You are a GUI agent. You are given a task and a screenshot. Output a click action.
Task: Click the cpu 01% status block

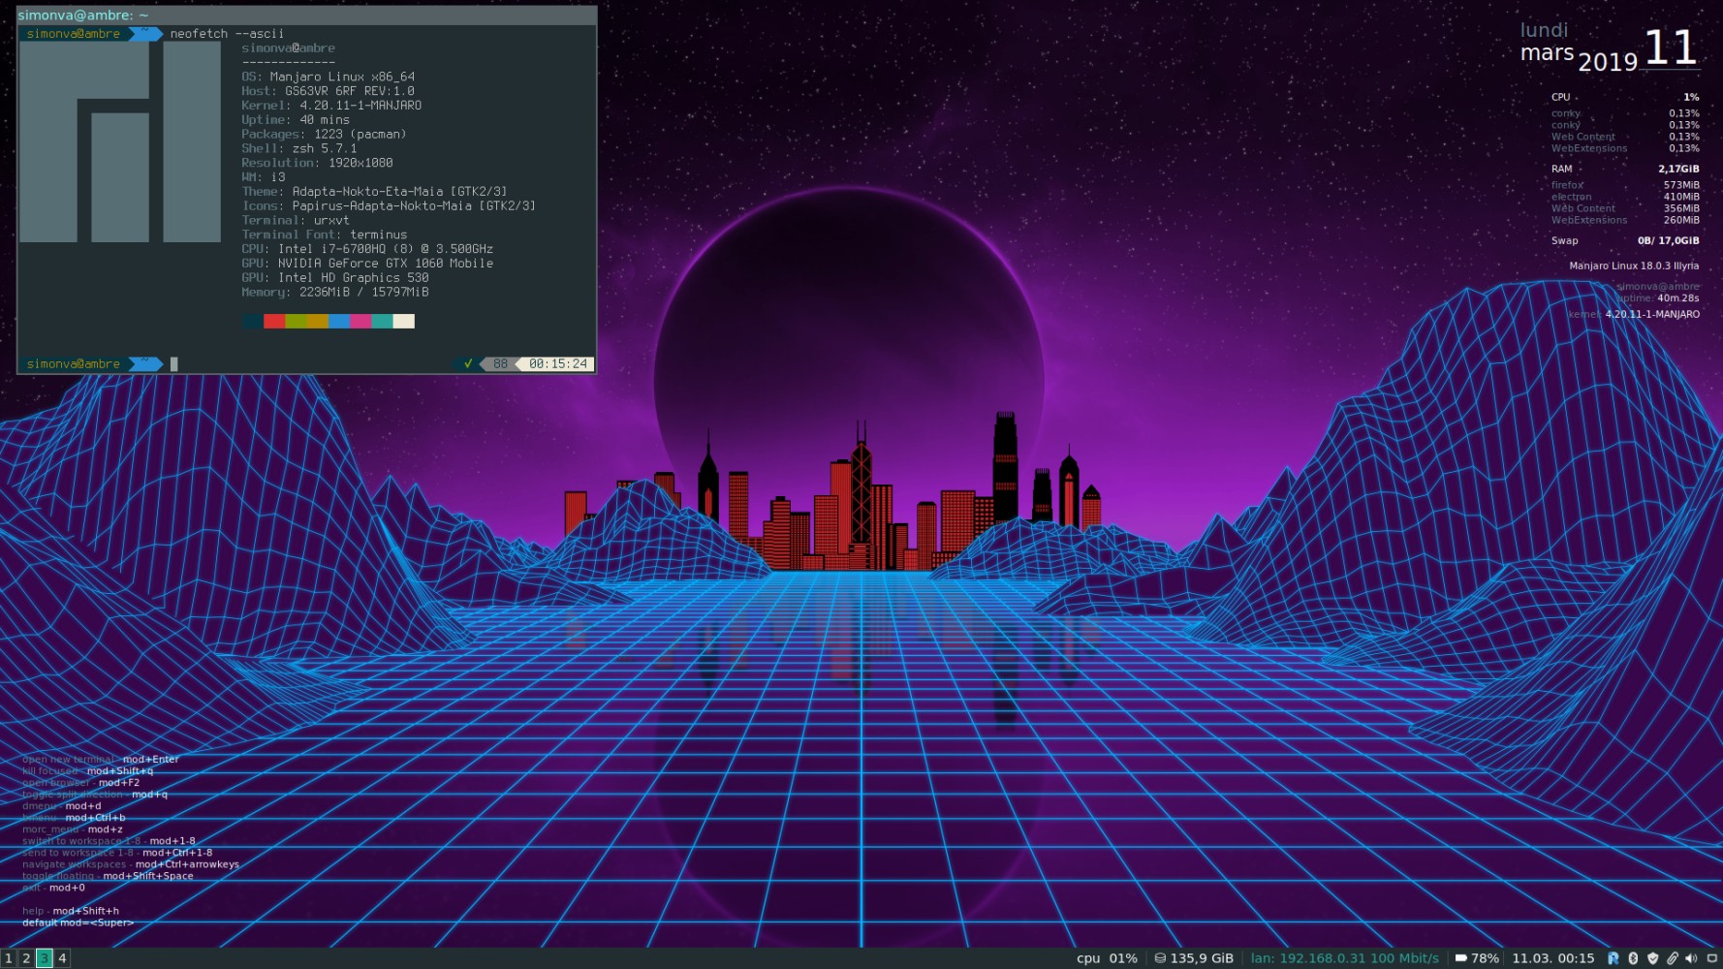click(x=1107, y=958)
